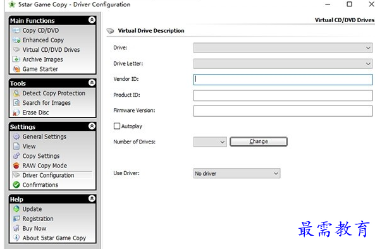Open Confirmations settings

click(40, 185)
